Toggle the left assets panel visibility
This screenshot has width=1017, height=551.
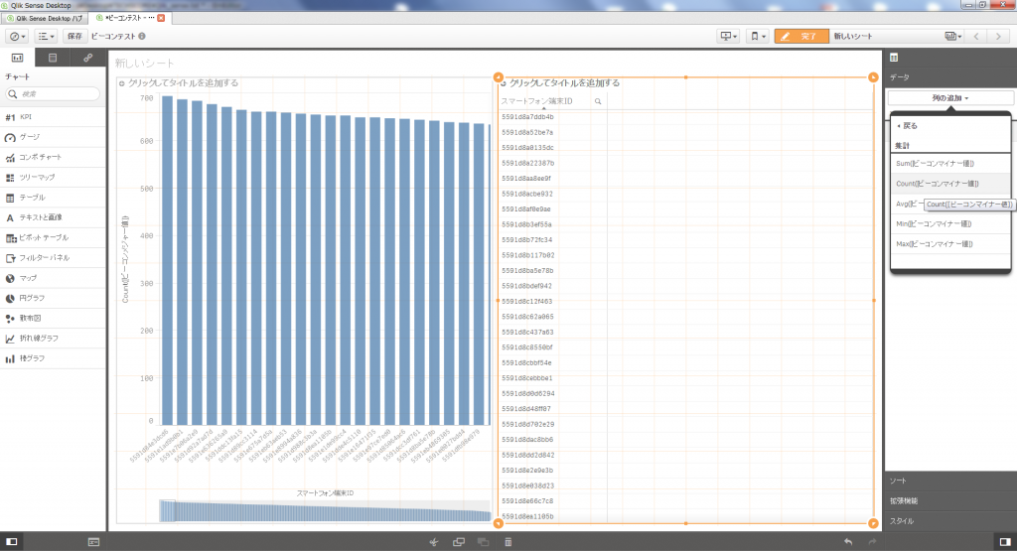[x=12, y=542]
